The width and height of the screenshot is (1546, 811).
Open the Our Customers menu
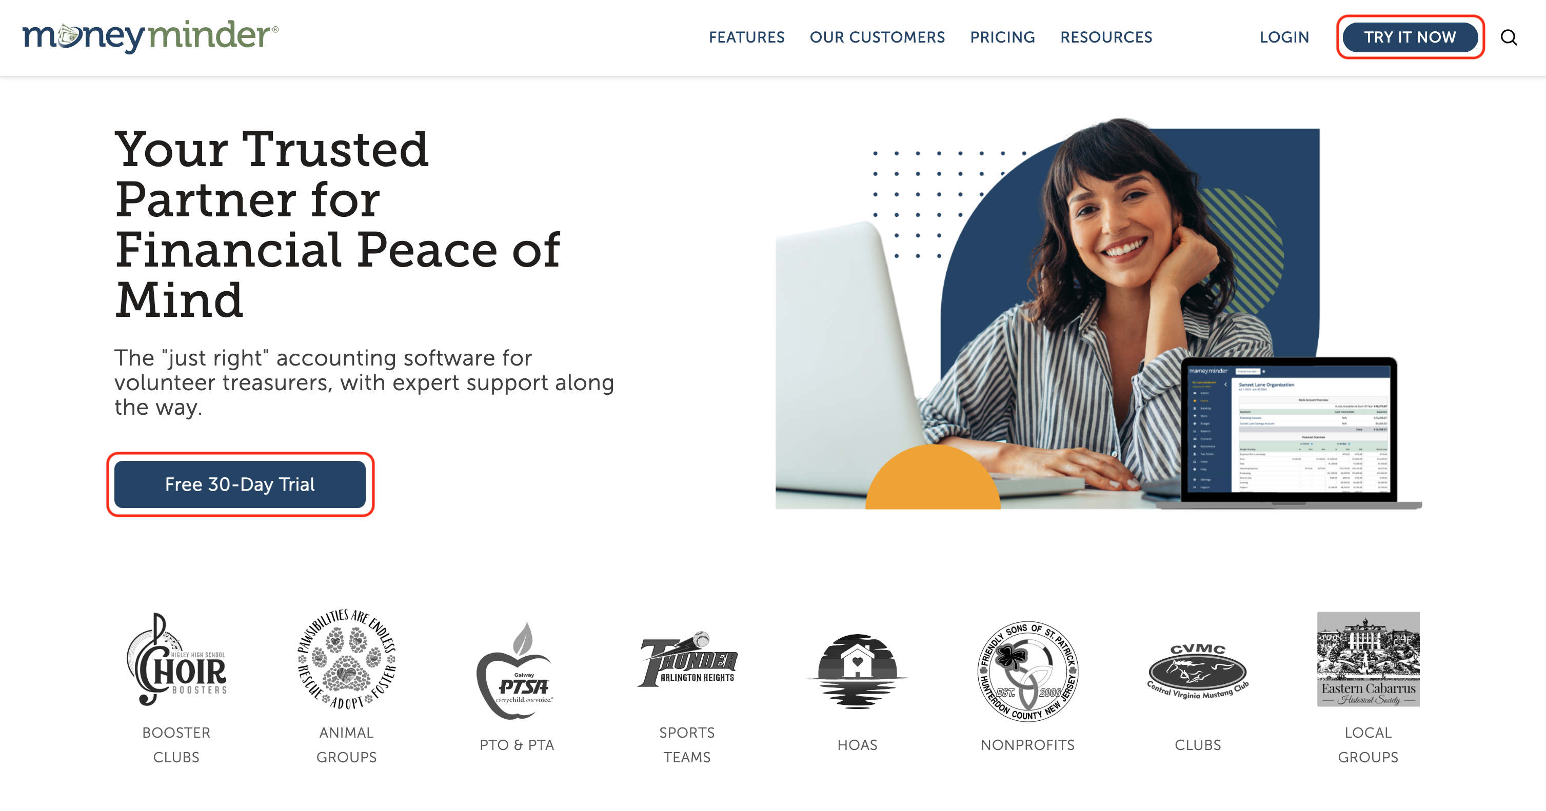tap(878, 37)
